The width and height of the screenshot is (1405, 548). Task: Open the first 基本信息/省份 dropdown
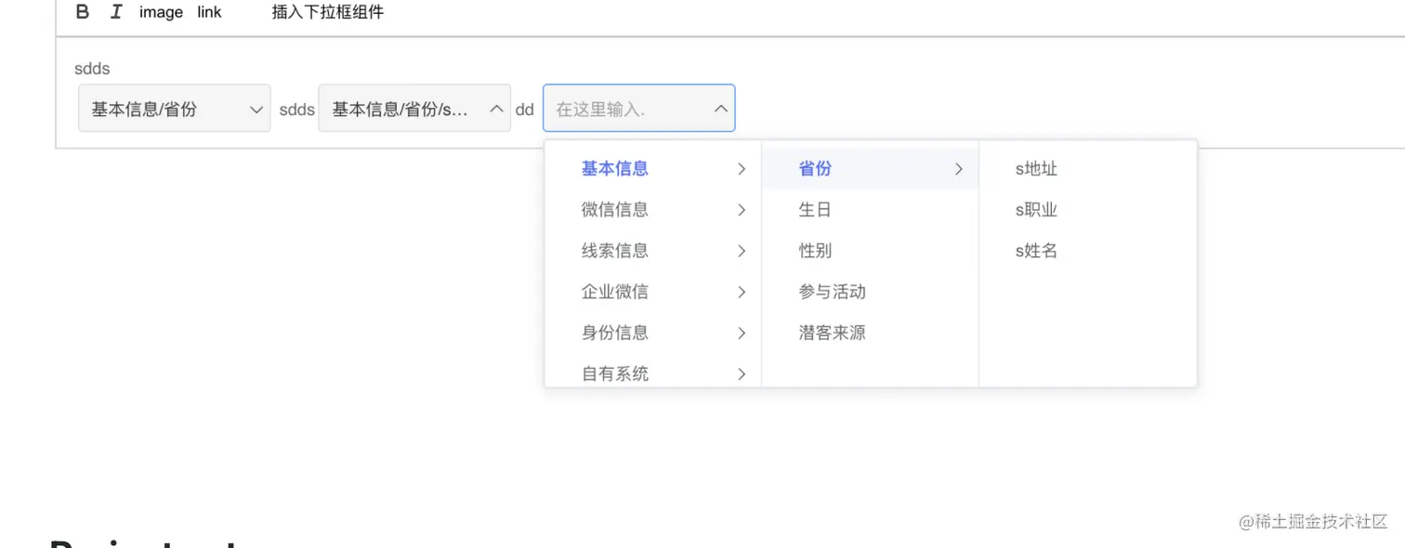click(x=174, y=109)
